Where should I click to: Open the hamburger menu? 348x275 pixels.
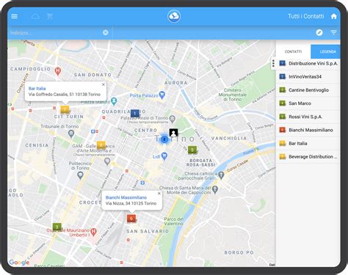click(15, 16)
